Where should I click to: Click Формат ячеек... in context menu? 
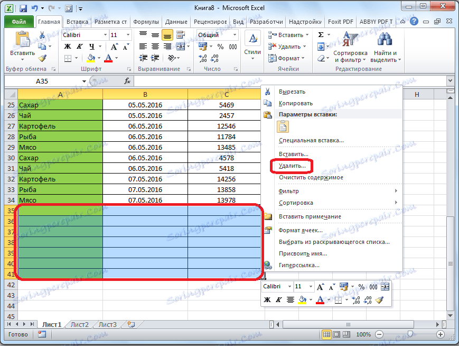click(301, 230)
